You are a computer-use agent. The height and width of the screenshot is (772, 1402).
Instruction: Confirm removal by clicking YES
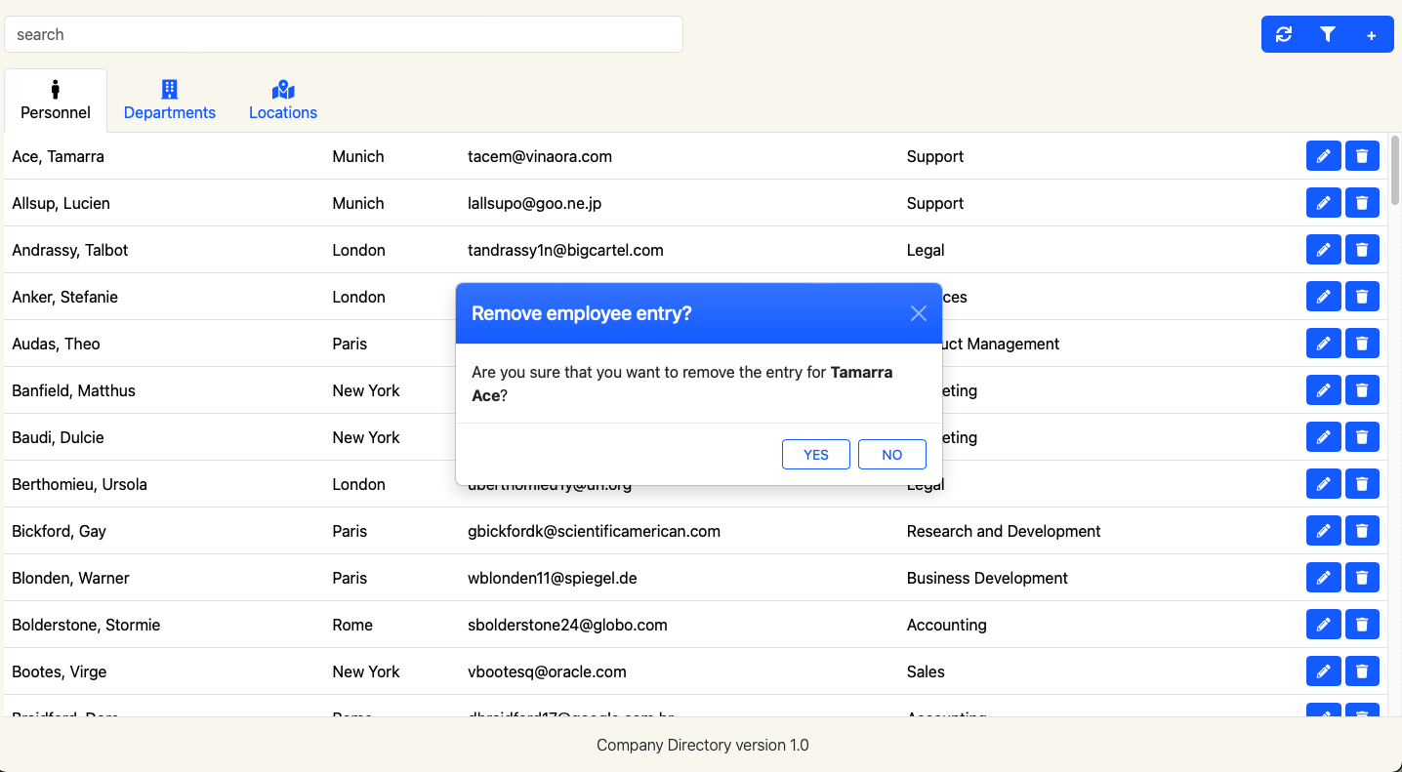tap(815, 455)
